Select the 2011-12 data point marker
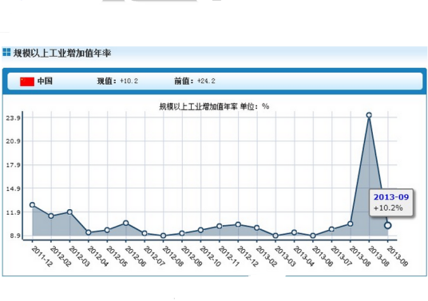Screen dimensions: 428x301 coord(32,205)
